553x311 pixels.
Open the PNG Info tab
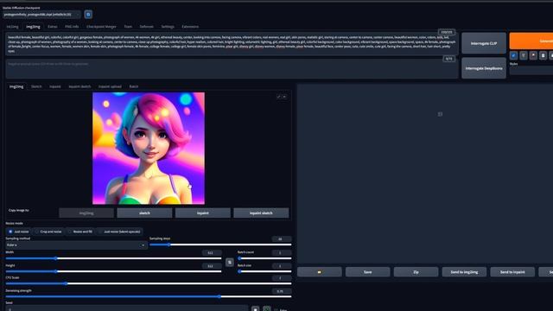coord(72,27)
